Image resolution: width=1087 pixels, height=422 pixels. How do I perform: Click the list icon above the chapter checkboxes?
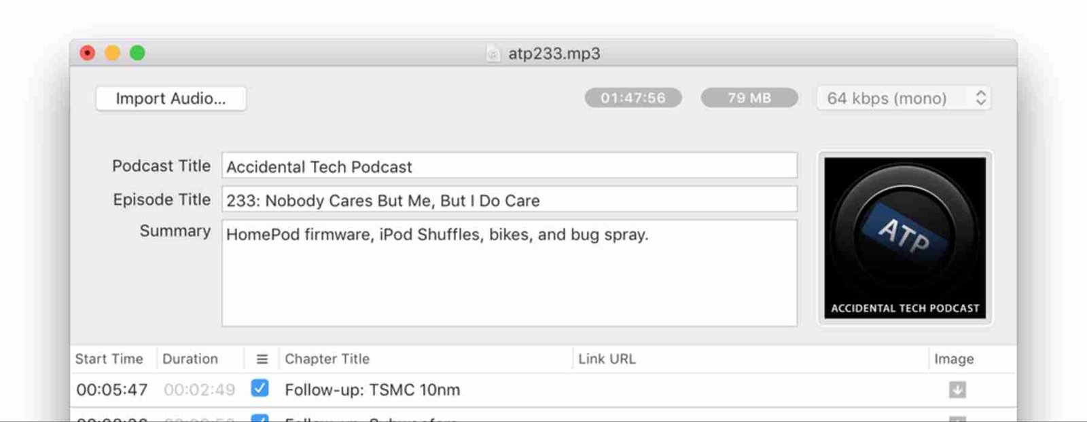(x=262, y=359)
